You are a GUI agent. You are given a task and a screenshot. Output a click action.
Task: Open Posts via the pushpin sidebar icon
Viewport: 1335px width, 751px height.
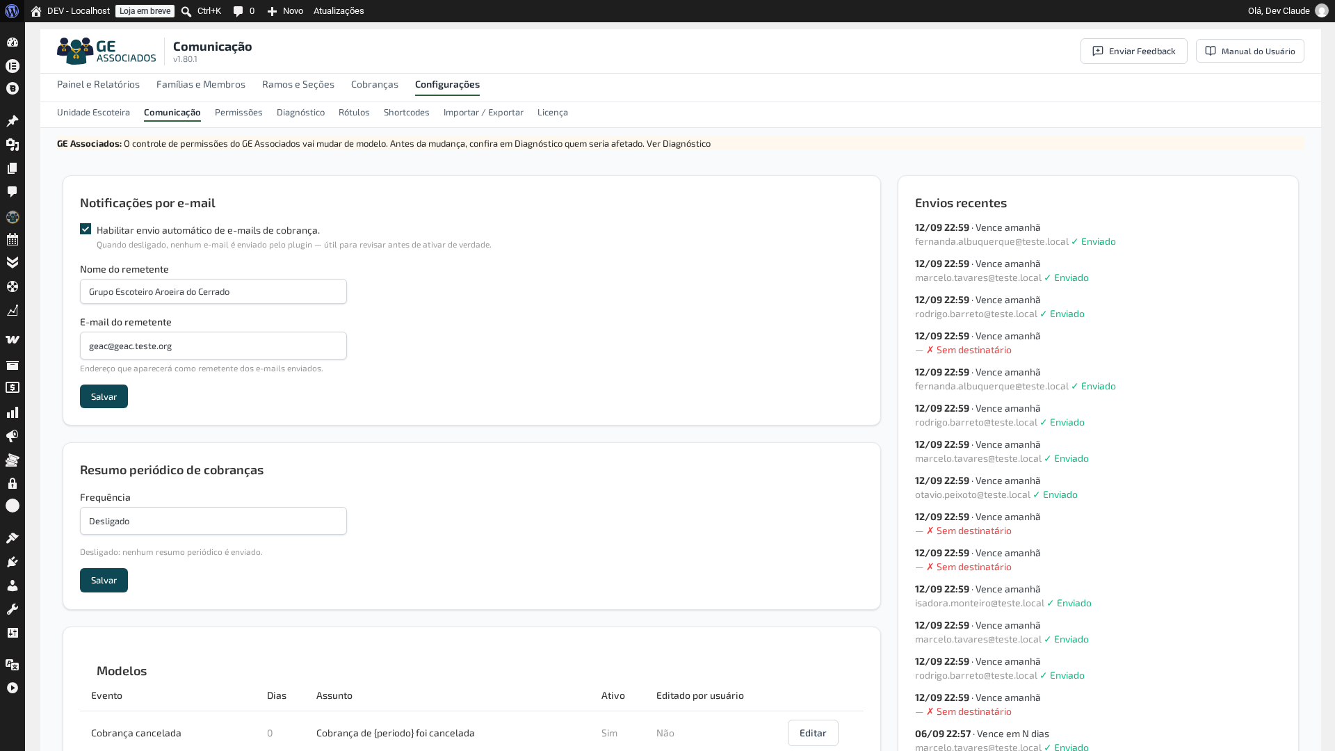(x=13, y=121)
